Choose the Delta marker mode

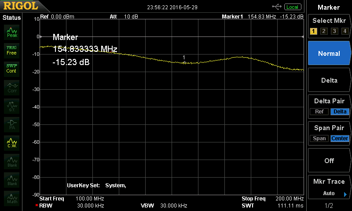(329, 80)
